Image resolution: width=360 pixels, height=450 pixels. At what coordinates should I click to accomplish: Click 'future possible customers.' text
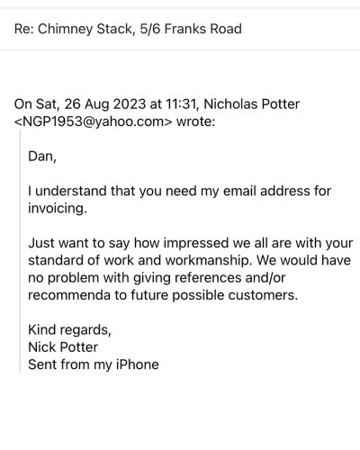[x=214, y=295]
